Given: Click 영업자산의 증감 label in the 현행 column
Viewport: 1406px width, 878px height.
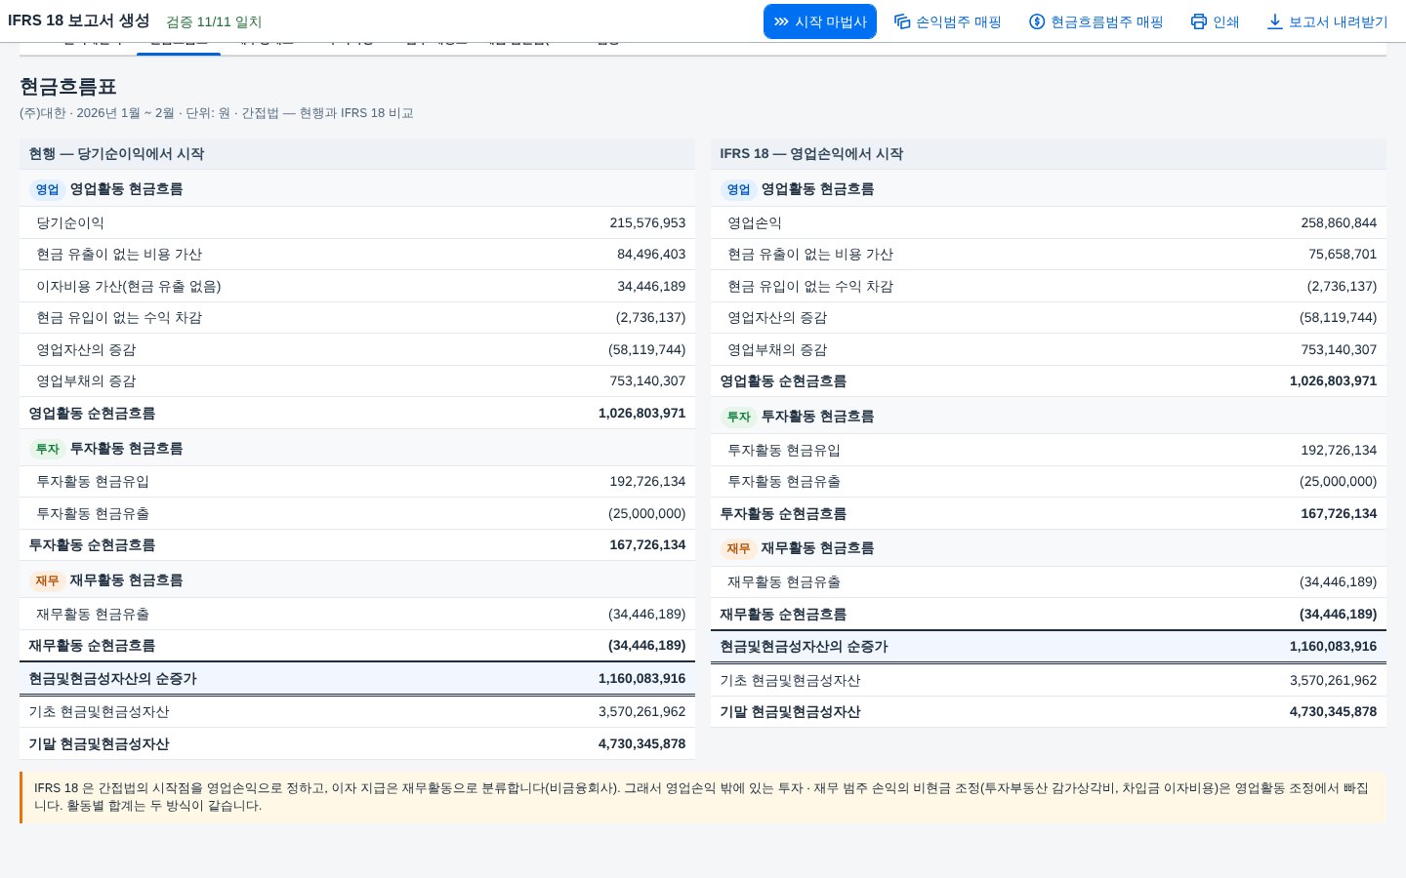Looking at the screenshot, I should pos(86,349).
